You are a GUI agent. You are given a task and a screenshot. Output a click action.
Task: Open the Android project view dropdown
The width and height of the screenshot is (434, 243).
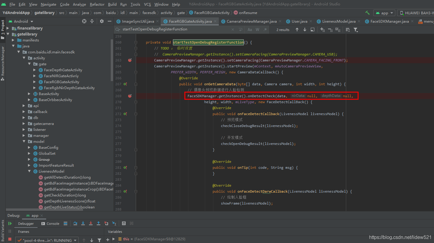[21, 21]
